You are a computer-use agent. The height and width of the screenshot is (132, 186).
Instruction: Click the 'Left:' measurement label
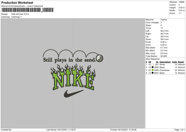[x=148, y=31]
